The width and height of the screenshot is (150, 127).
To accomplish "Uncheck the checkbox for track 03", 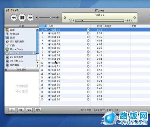I will [49, 37].
